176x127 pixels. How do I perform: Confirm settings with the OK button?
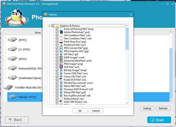click(x=80, y=111)
